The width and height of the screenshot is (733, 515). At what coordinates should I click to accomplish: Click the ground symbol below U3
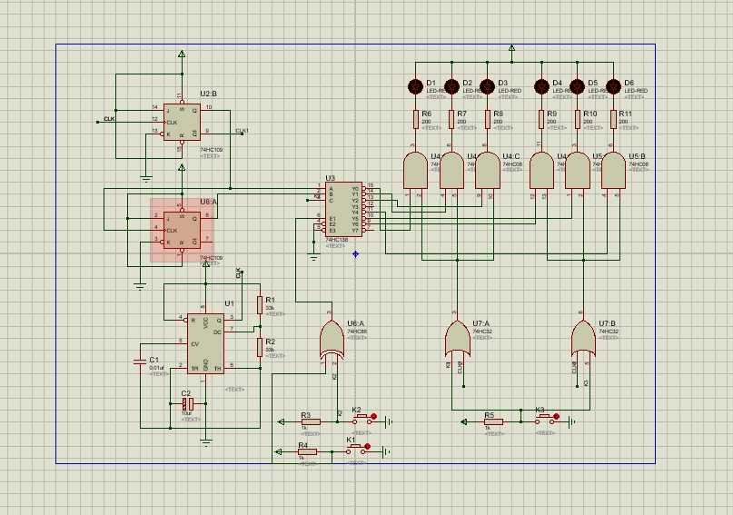(x=313, y=257)
